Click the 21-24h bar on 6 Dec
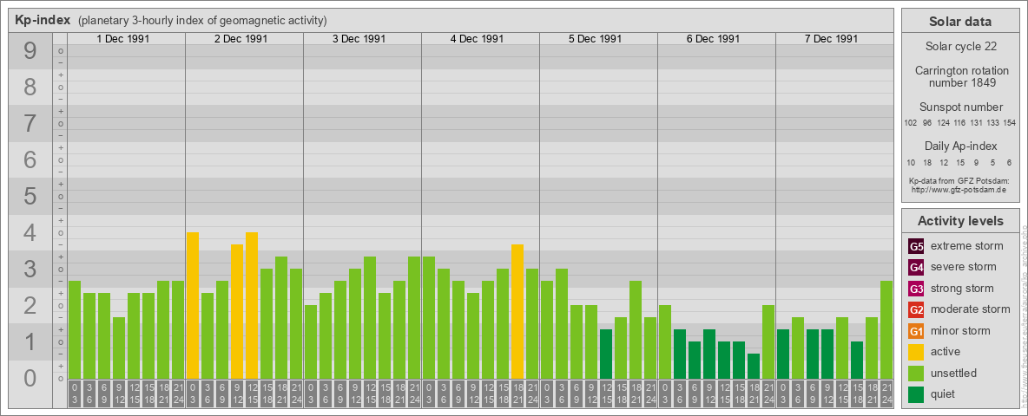The width and height of the screenshot is (1028, 416). pos(768,342)
